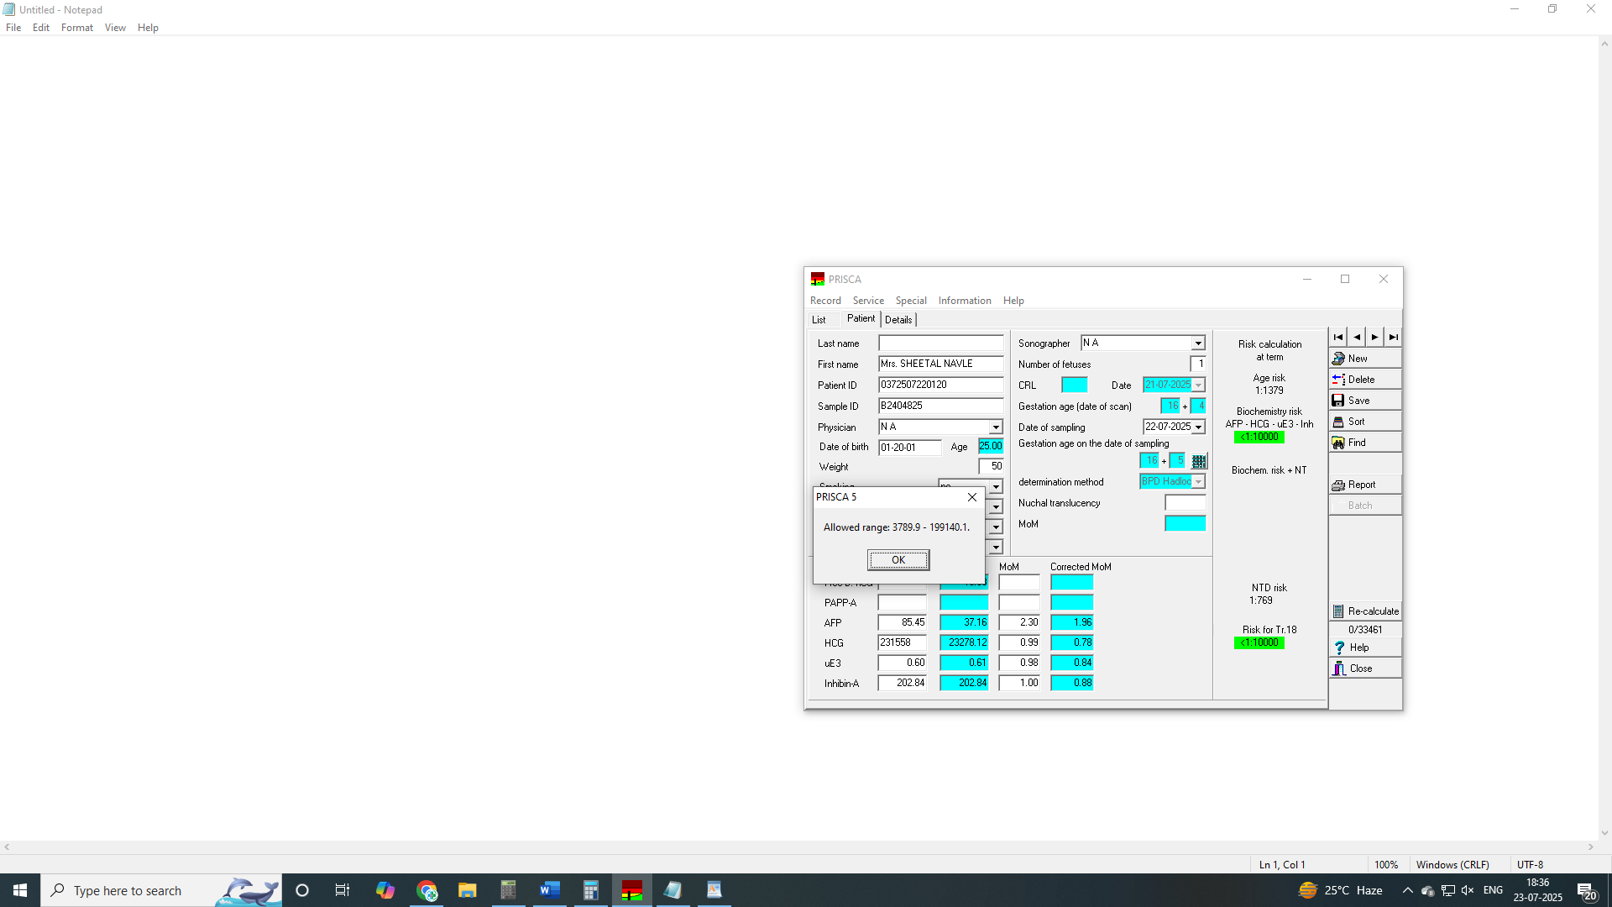
Task: Click the HCG value input field
Action: coord(902,642)
